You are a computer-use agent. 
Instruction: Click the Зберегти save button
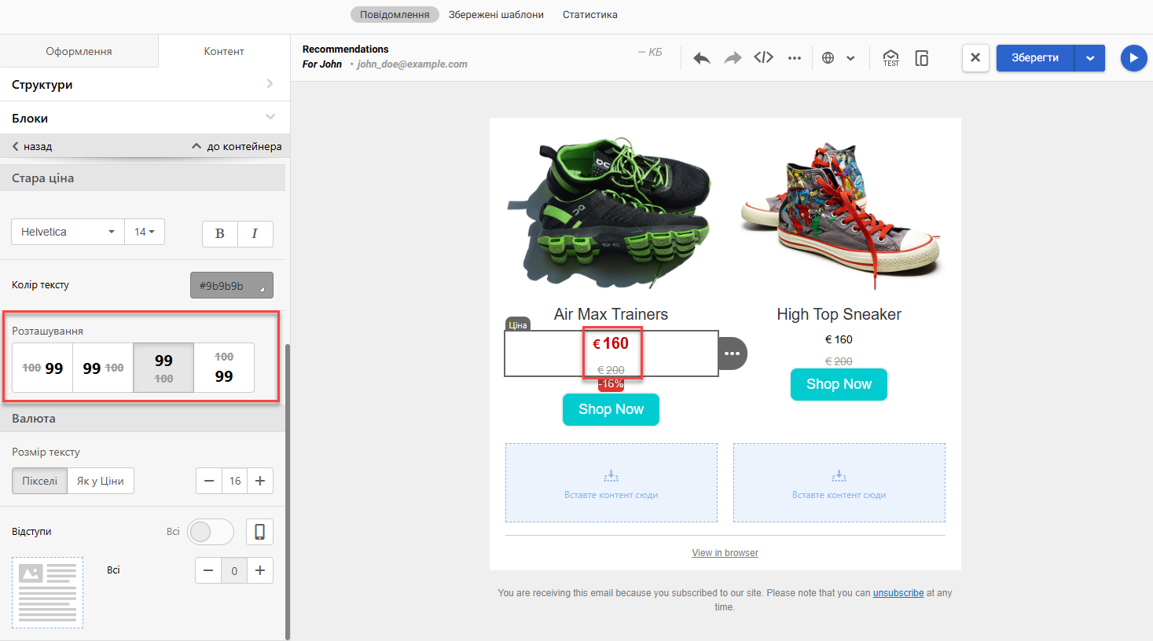point(1035,58)
